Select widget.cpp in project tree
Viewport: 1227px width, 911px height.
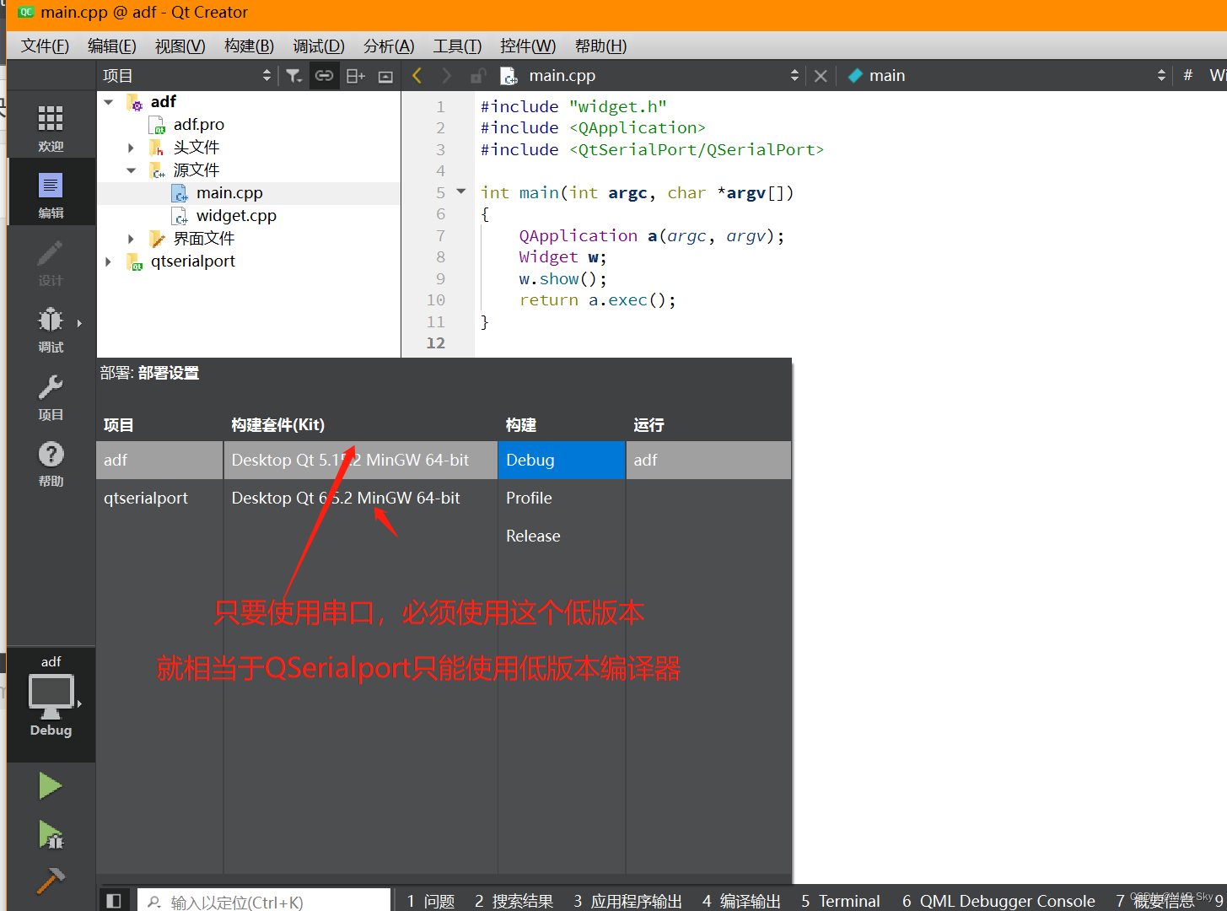pos(236,216)
